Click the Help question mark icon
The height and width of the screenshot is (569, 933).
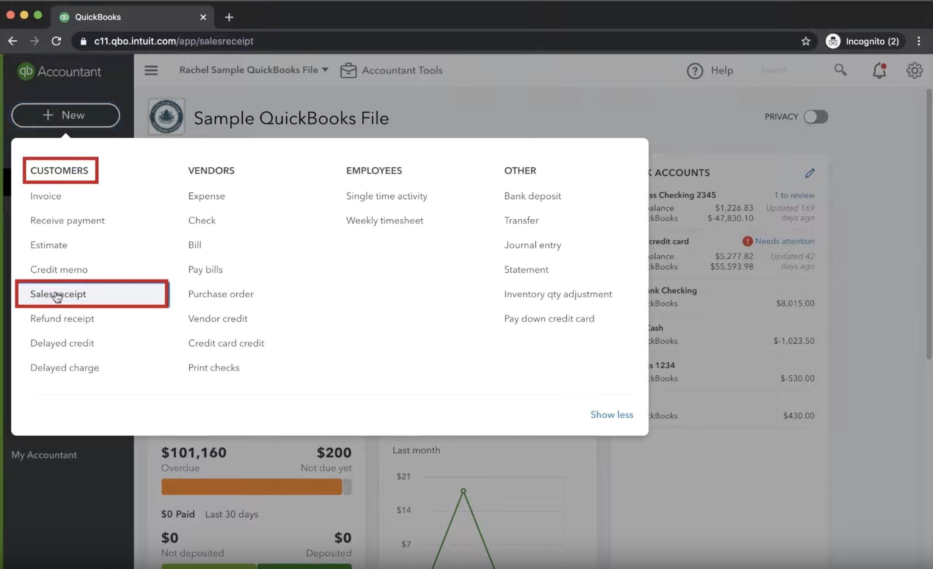coord(695,71)
